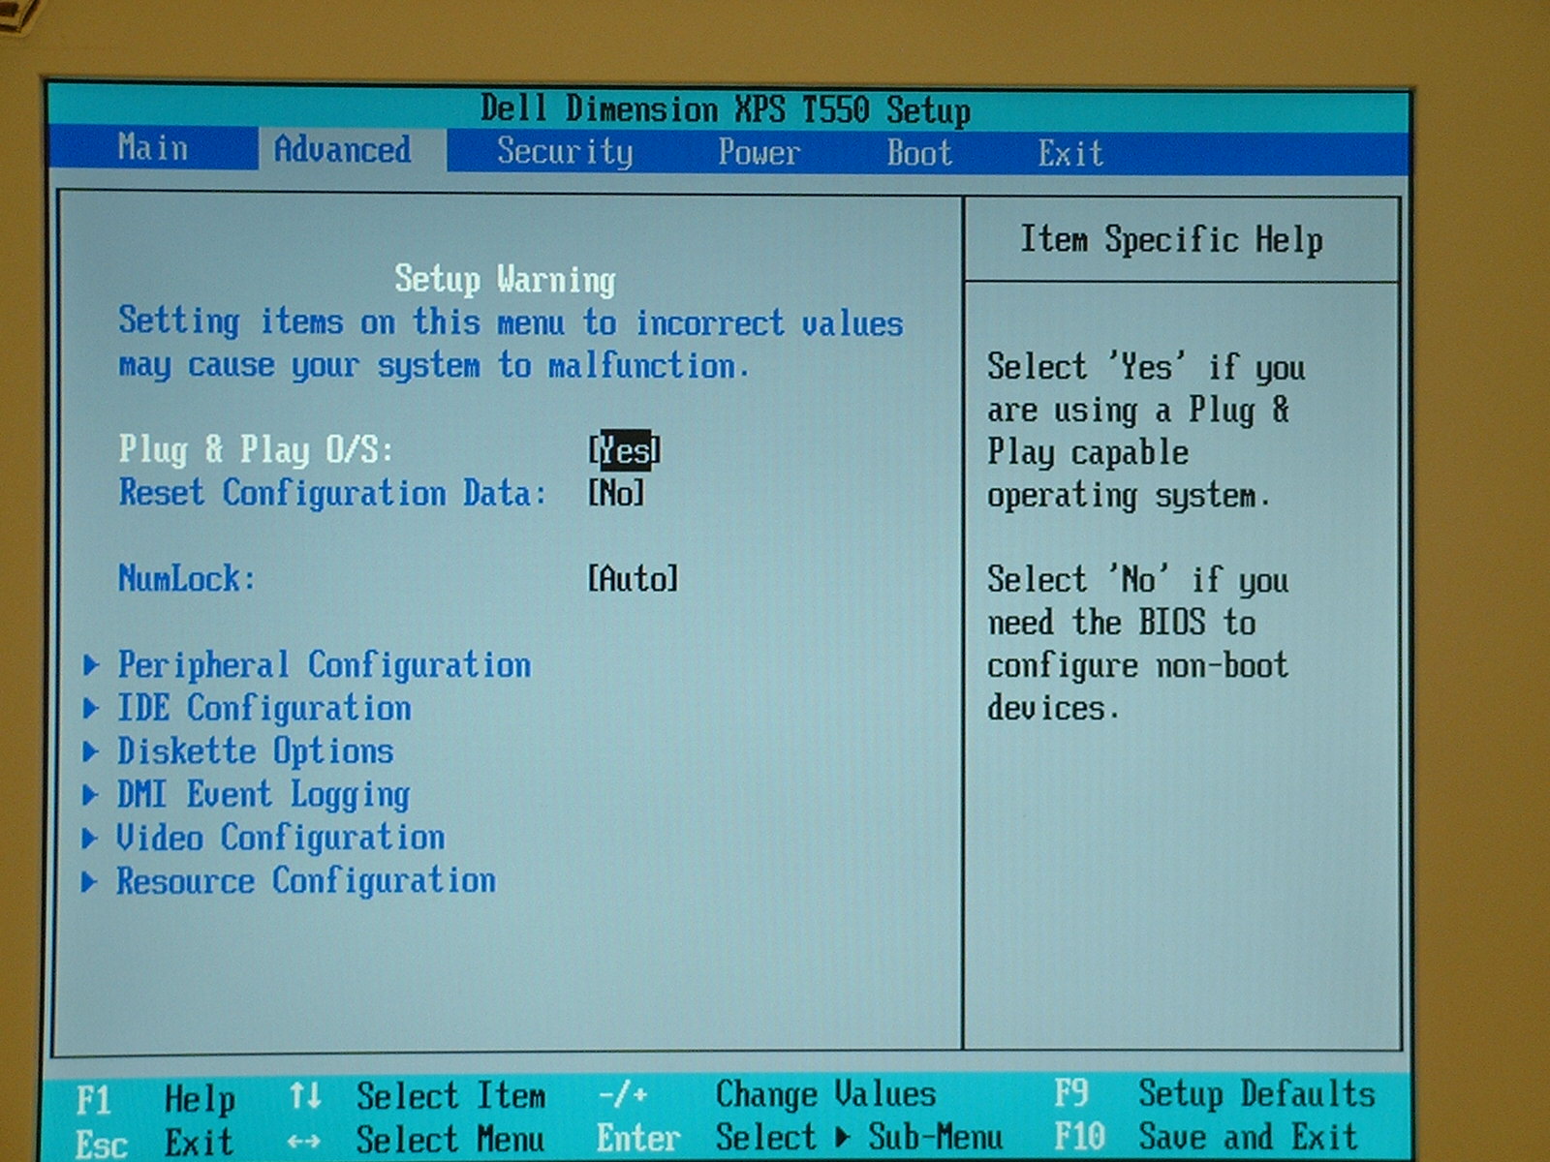Open the Power menu tab

pyautogui.click(x=759, y=153)
